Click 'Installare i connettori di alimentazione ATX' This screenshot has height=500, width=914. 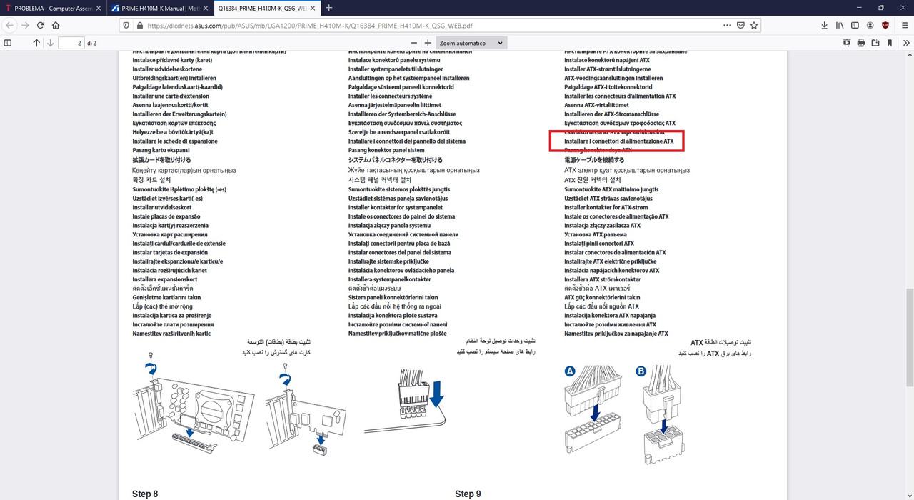coord(619,141)
